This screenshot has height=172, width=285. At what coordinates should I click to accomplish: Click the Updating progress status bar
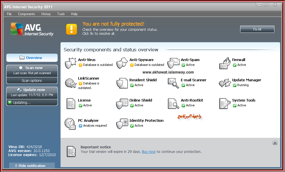tap(32, 102)
